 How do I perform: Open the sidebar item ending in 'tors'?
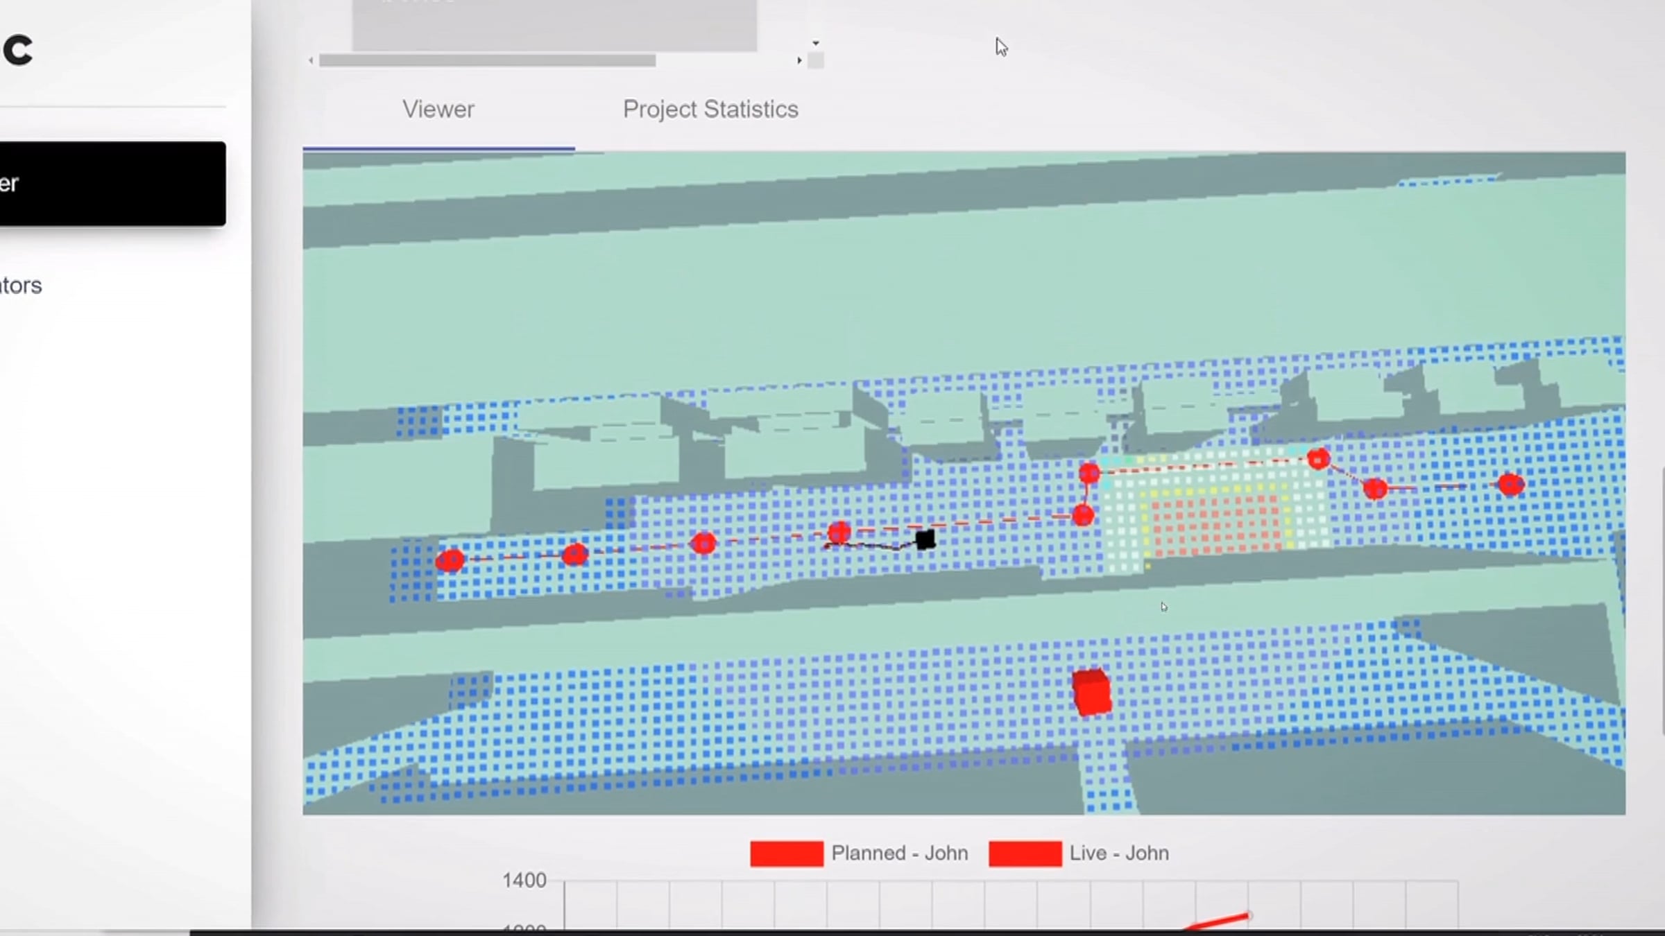coord(21,286)
